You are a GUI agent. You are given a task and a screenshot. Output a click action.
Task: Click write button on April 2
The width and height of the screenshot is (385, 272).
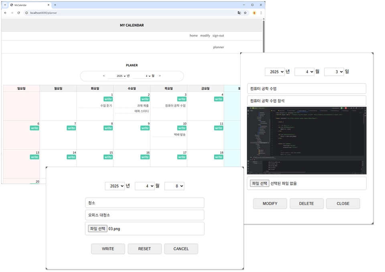tap(145, 99)
